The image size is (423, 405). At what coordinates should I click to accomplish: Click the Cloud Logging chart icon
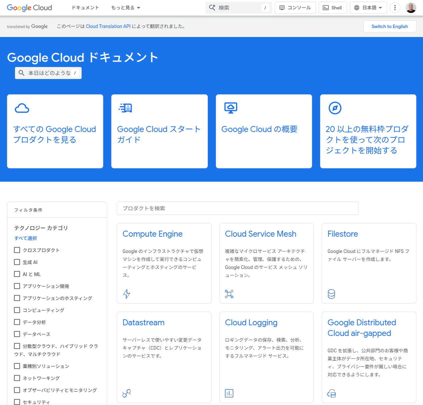(x=229, y=393)
